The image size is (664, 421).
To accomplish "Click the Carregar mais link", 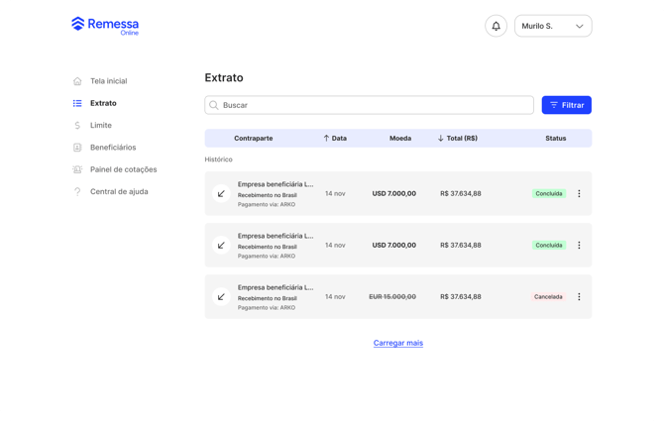I will coord(397,343).
